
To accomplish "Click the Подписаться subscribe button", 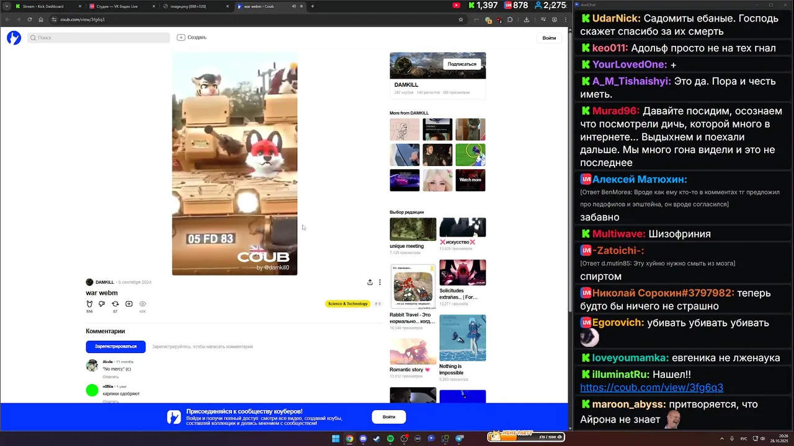I will coord(462,64).
